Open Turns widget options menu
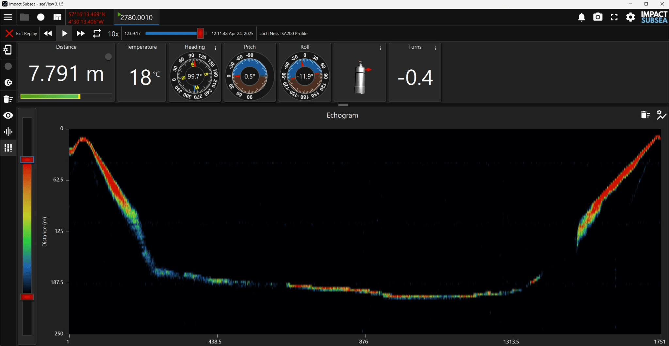The height and width of the screenshot is (346, 669). (436, 48)
